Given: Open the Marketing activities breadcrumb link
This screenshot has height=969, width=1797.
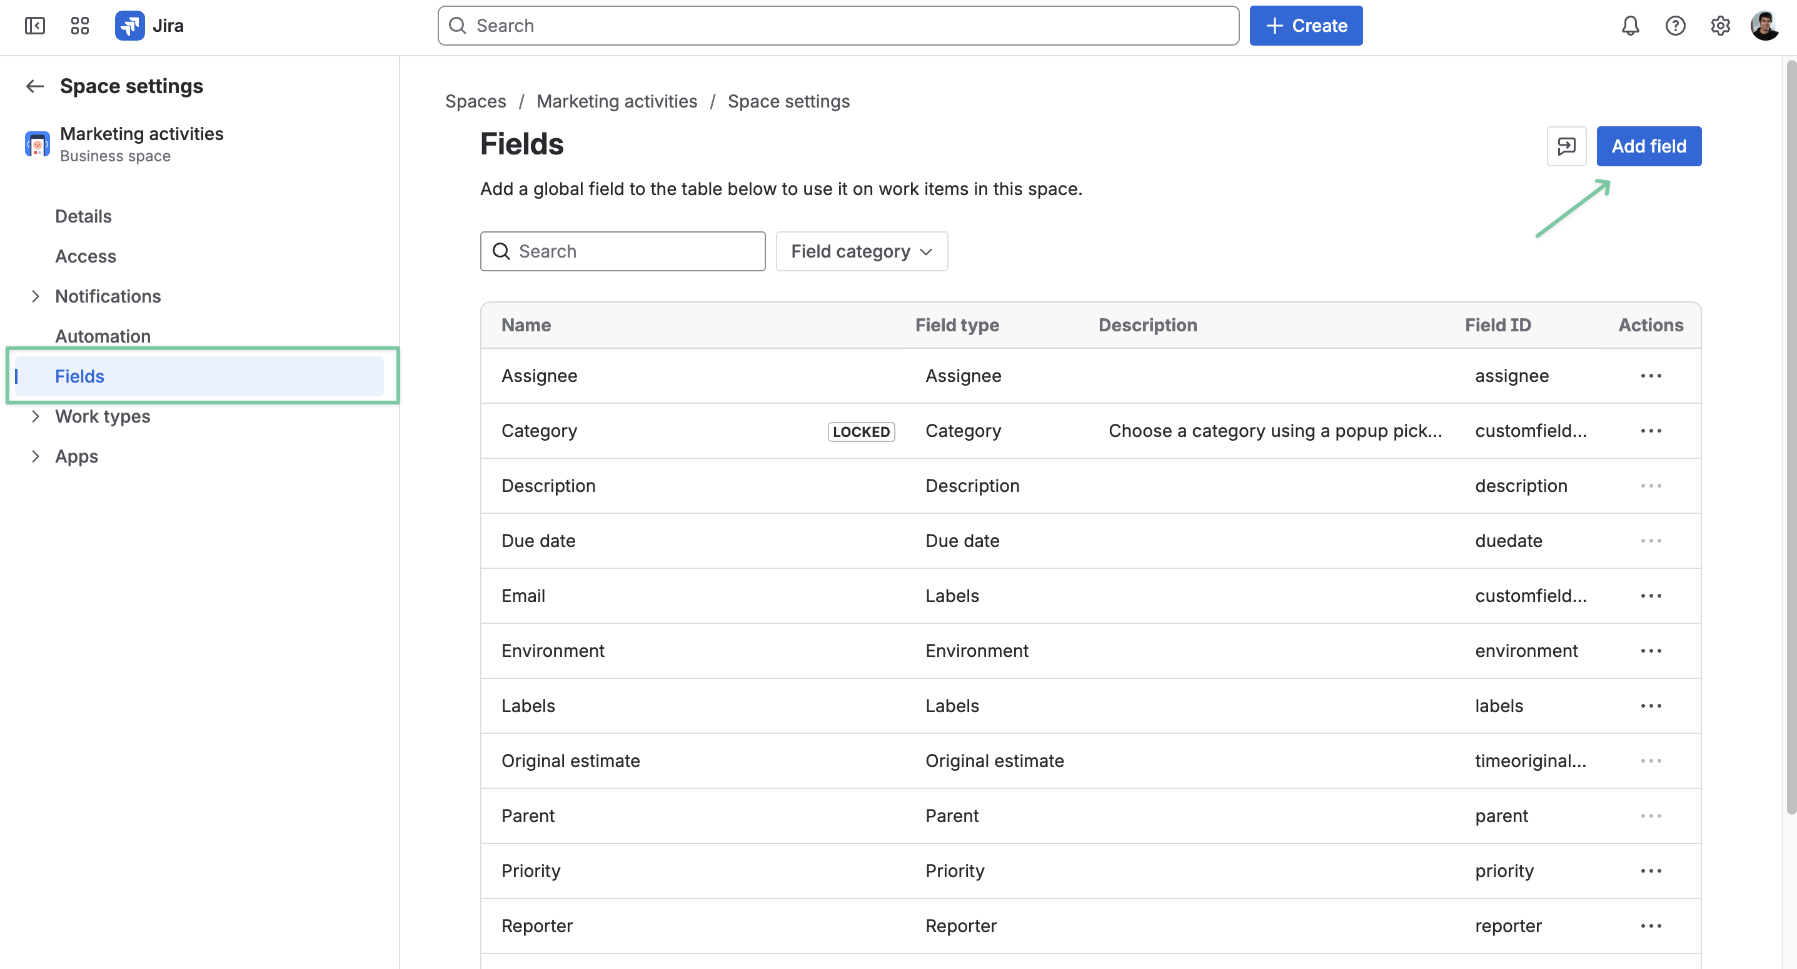Looking at the screenshot, I should 617,101.
